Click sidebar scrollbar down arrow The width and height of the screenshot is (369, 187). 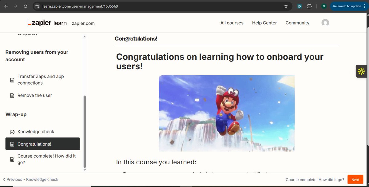85,170
